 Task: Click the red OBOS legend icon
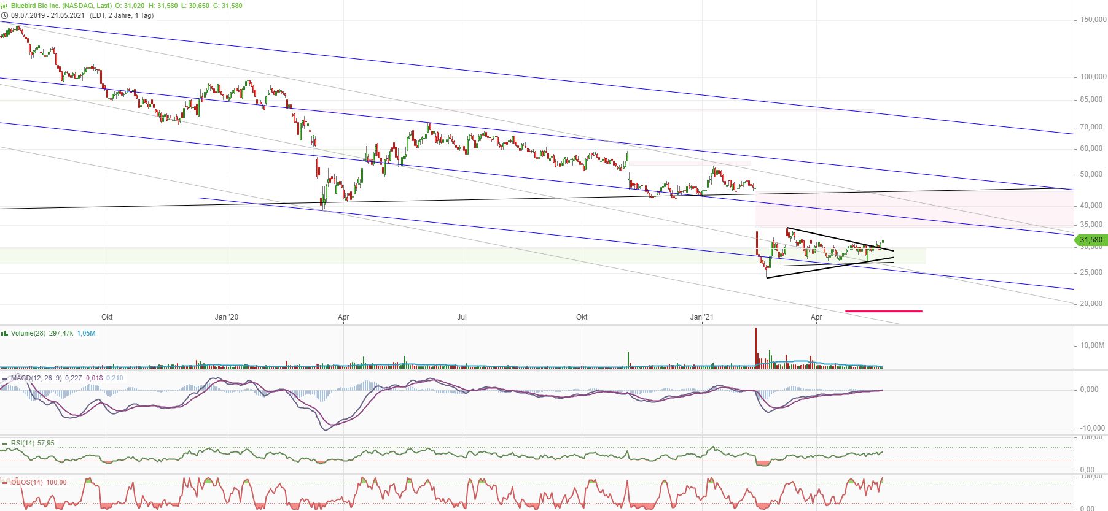(5, 482)
